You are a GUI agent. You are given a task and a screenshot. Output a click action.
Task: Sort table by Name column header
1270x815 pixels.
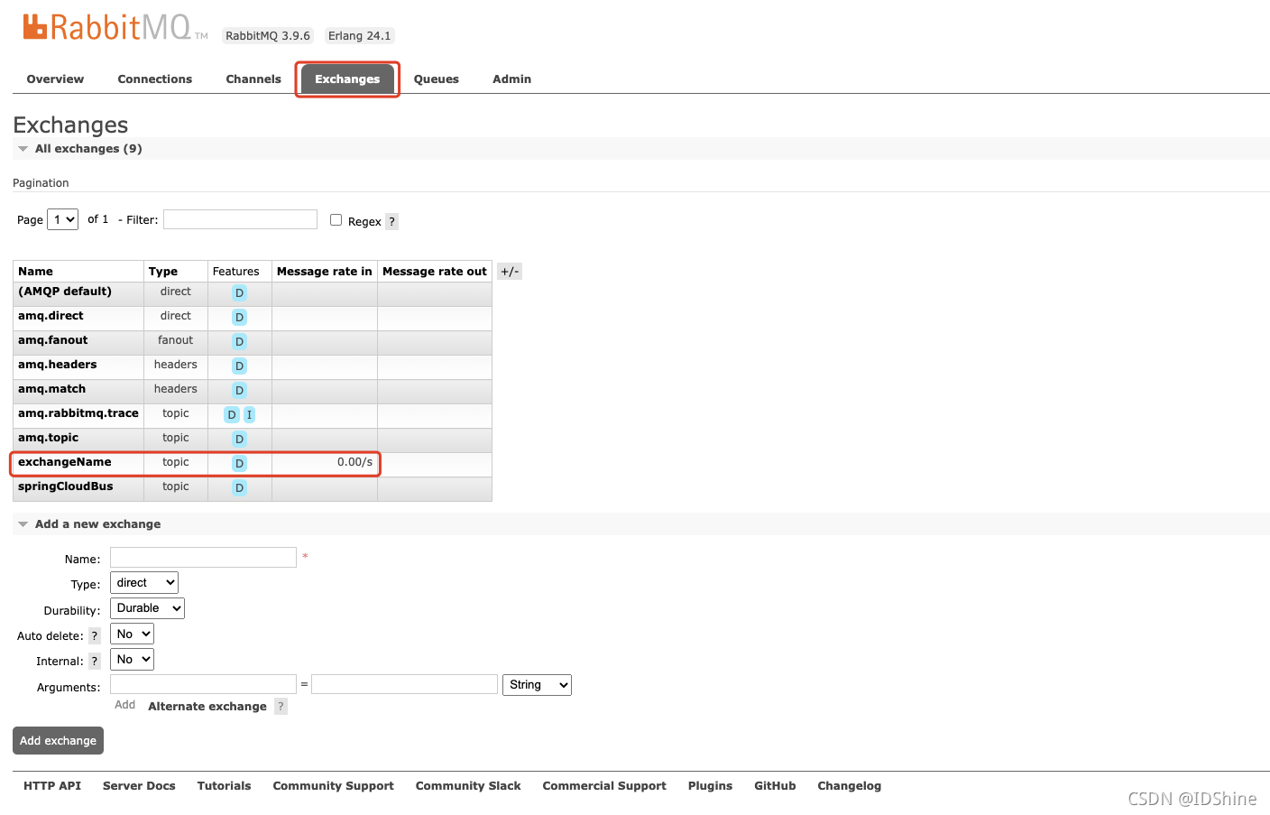point(36,272)
